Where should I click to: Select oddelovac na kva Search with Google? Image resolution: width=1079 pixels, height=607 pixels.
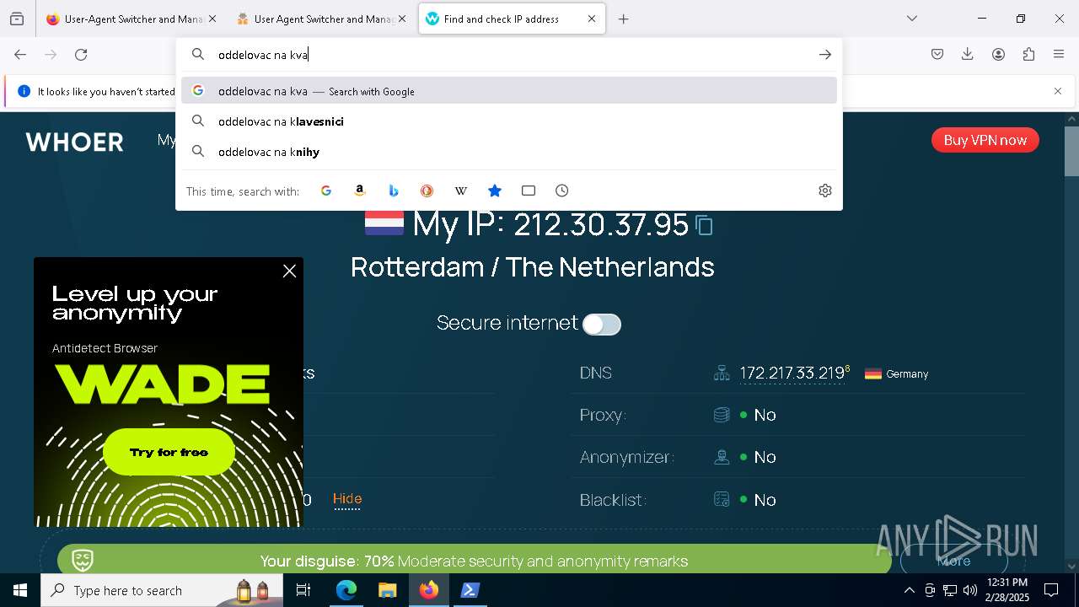coord(509,91)
